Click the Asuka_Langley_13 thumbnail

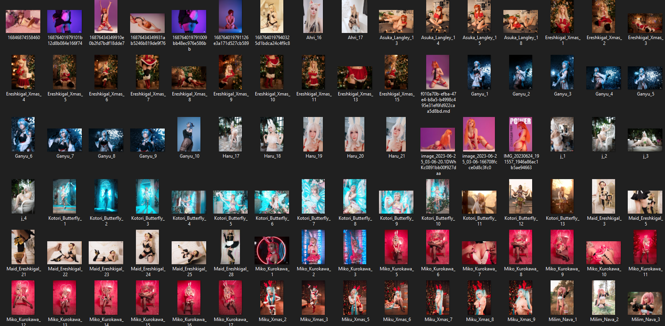pos(397,21)
